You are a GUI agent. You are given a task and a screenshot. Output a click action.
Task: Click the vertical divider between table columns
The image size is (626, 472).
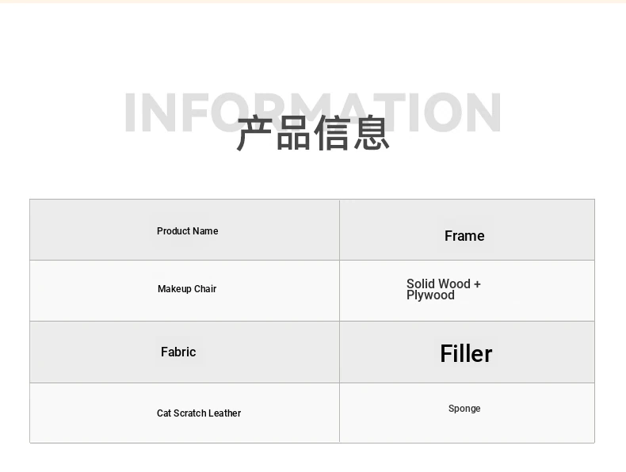[339, 321]
